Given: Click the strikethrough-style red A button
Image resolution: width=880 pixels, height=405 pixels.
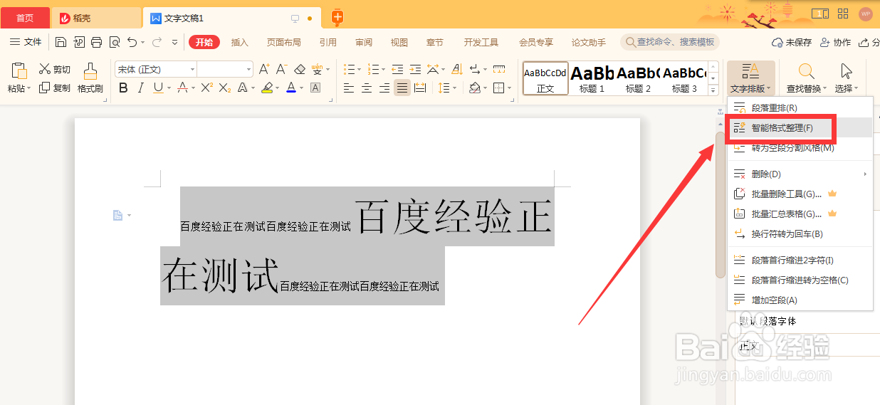Looking at the screenshot, I should click(x=182, y=88).
